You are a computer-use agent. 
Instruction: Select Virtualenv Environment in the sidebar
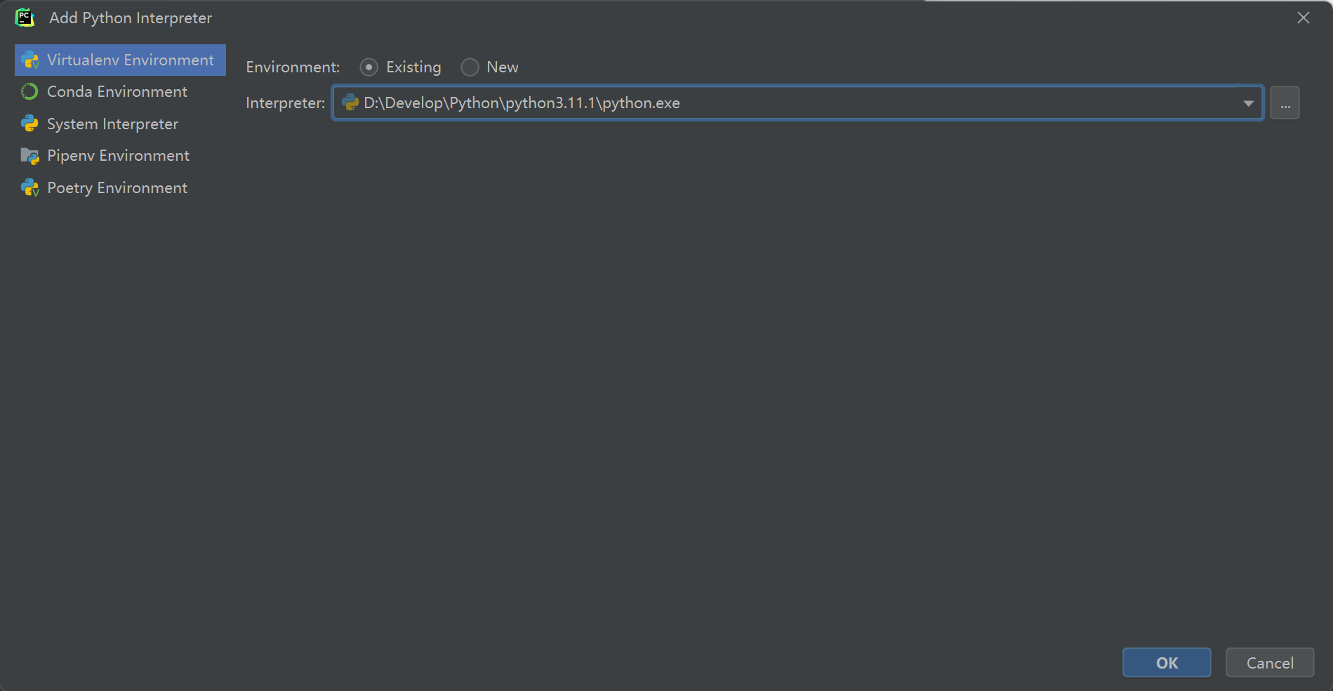coord(120,60)
